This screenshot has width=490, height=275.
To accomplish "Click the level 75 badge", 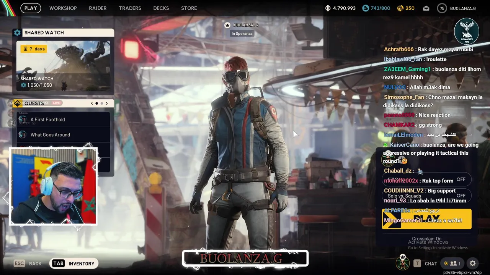I will click(442, 8).
